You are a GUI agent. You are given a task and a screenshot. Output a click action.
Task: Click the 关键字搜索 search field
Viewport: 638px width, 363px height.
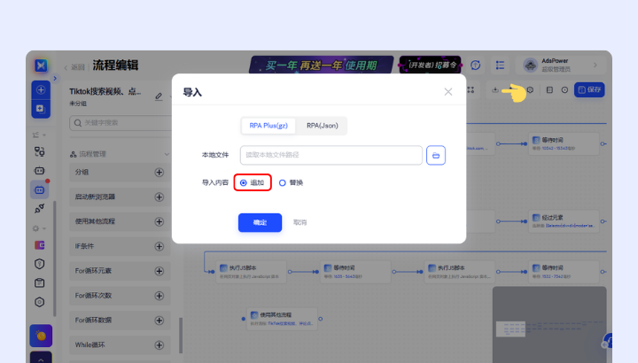(x=121, y=123)
